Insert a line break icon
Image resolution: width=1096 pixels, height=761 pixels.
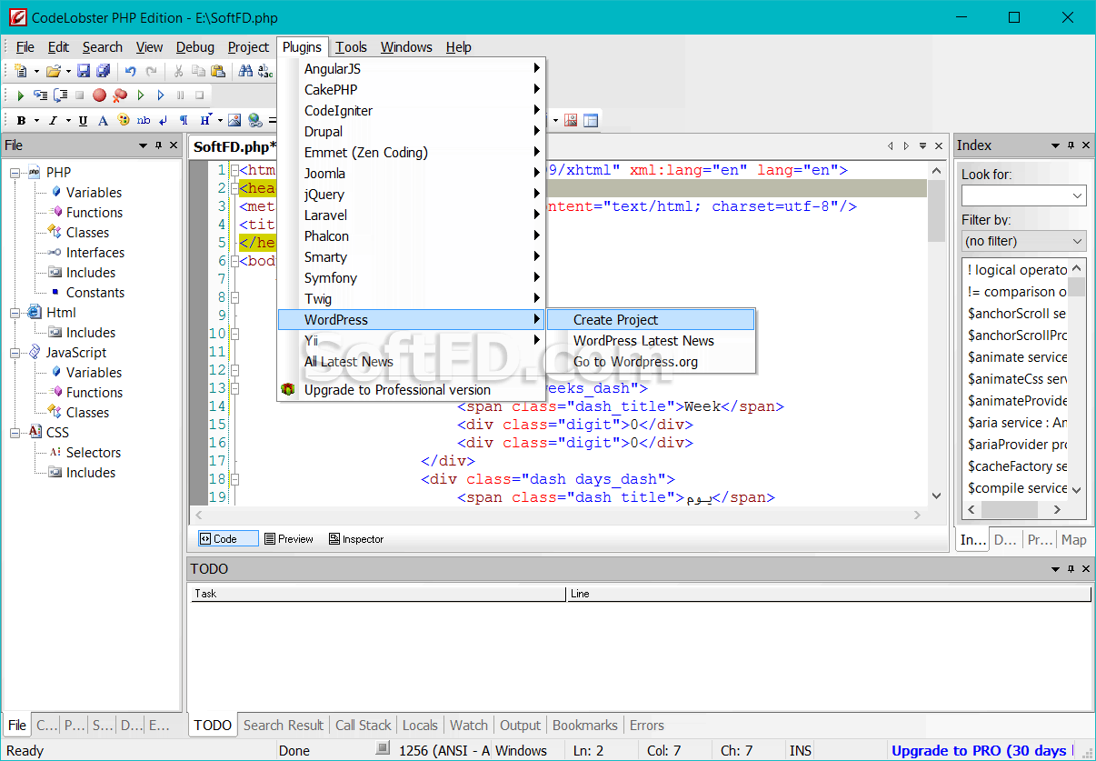click(x=164, y=120)
